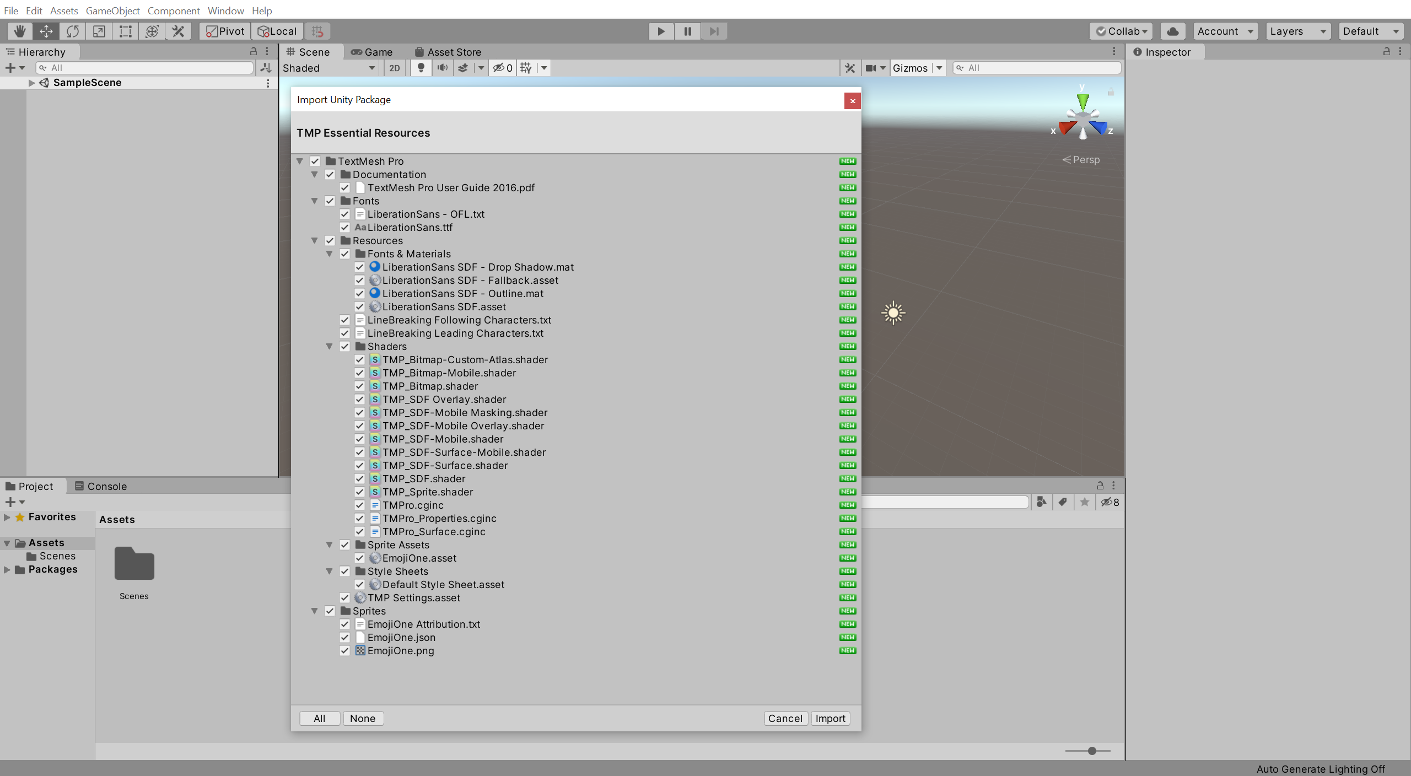The image size is (1411, 776).
Task: Toggle scene audio speaker icon
Action: [442, 68]
